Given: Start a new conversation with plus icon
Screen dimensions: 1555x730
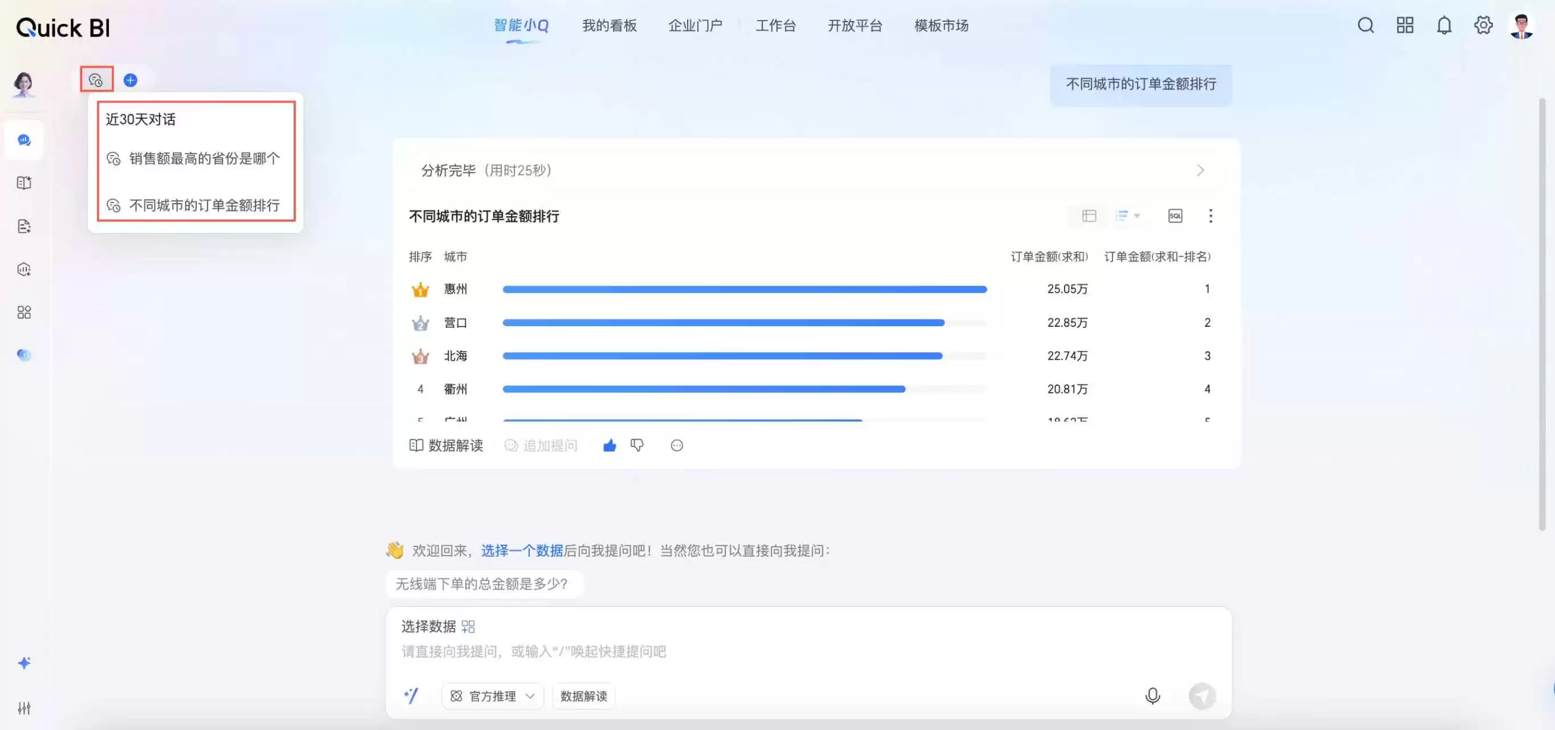Looking at the screenshot, I should point(131,80).
